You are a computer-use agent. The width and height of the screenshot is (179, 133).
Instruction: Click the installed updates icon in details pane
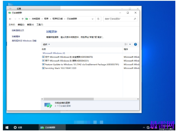click(x=48, y=105)
